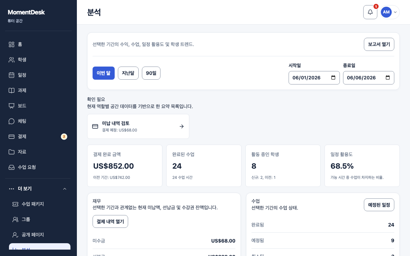
Task: Click the 일정 calendar icon in sidebar
Action: pyautogui.click(x=12, y=75)
